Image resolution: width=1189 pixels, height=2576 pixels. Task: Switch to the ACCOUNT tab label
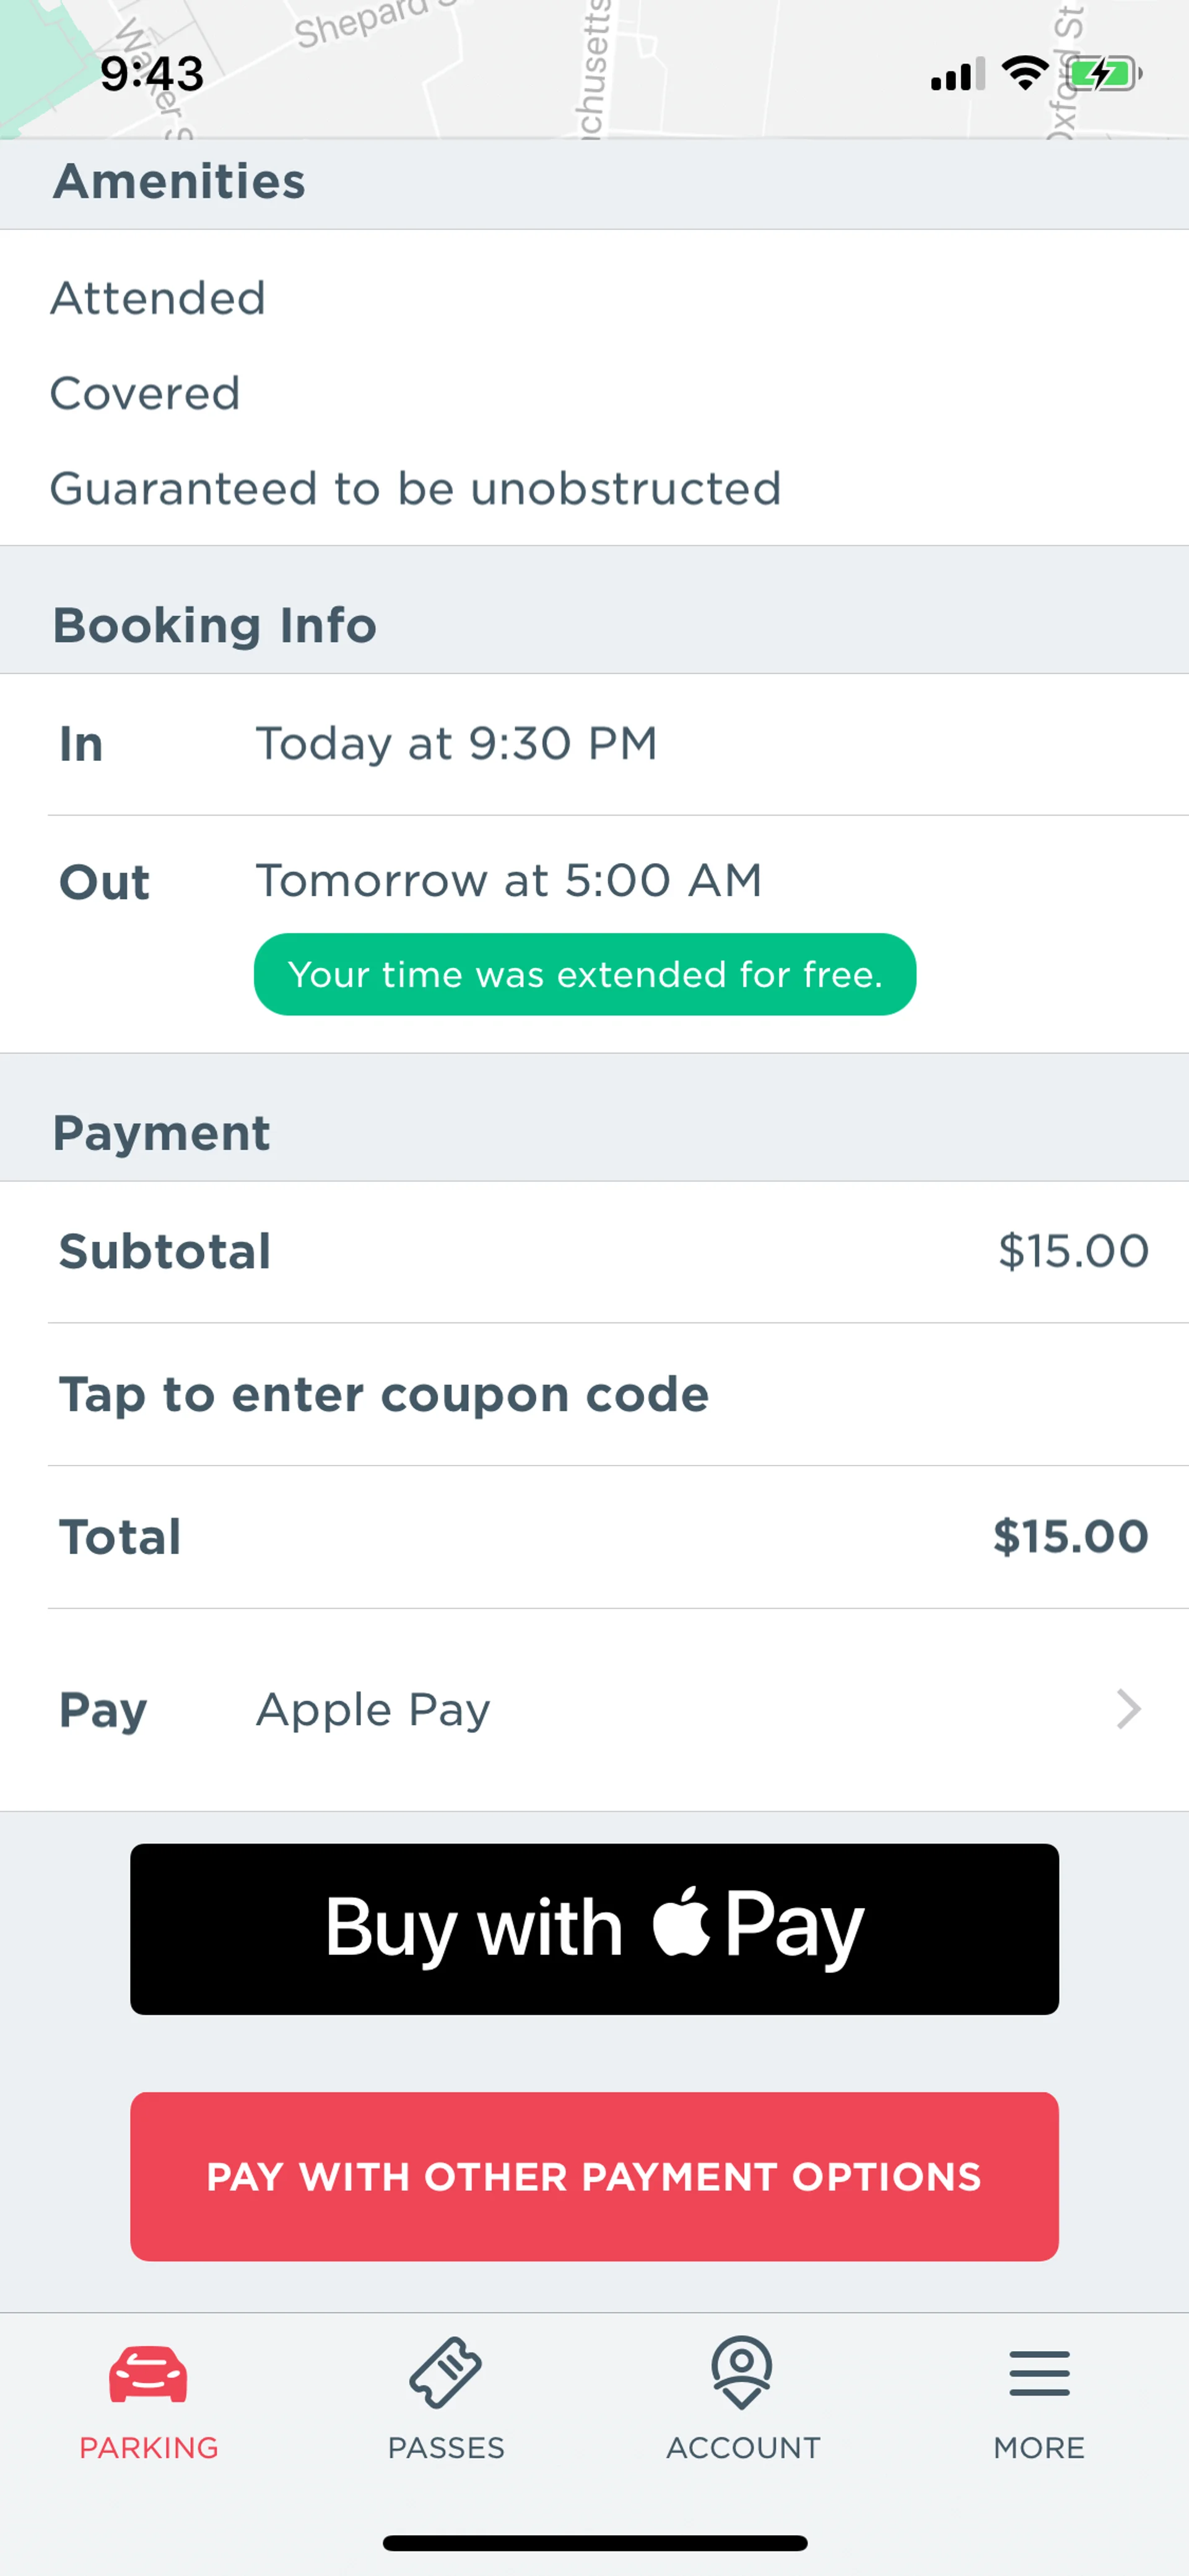coord(743,2447)
